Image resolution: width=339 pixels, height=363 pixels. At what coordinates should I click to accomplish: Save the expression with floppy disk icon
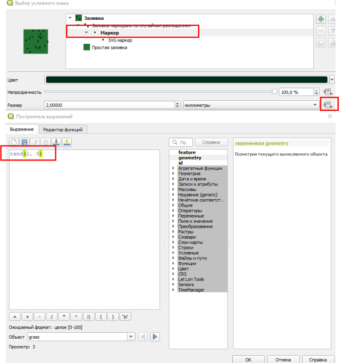[x=24, y=142]
